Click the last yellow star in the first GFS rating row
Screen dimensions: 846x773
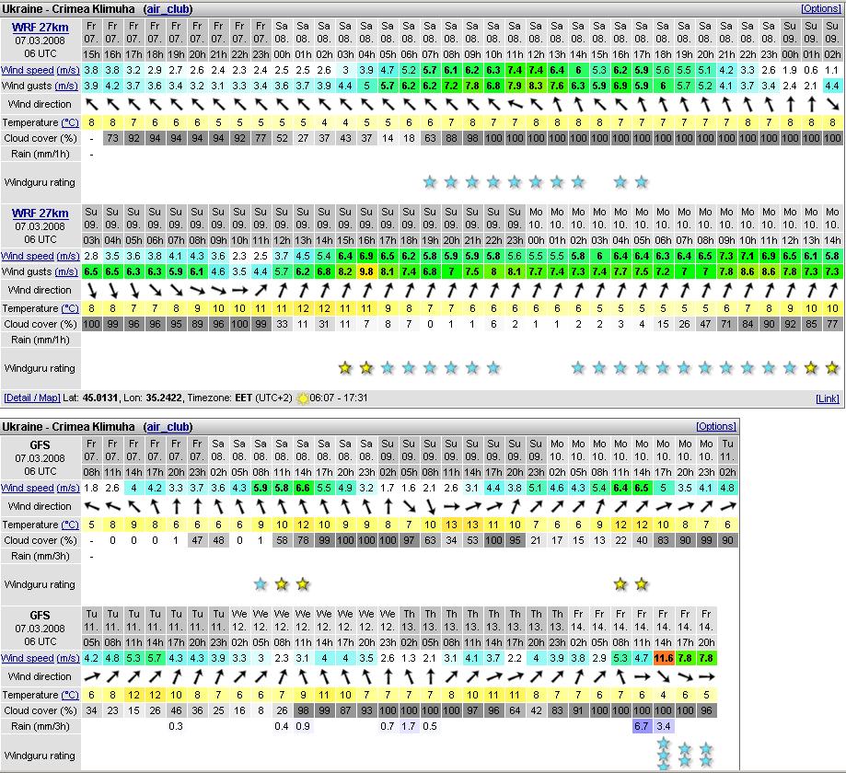tap(642, 584)
